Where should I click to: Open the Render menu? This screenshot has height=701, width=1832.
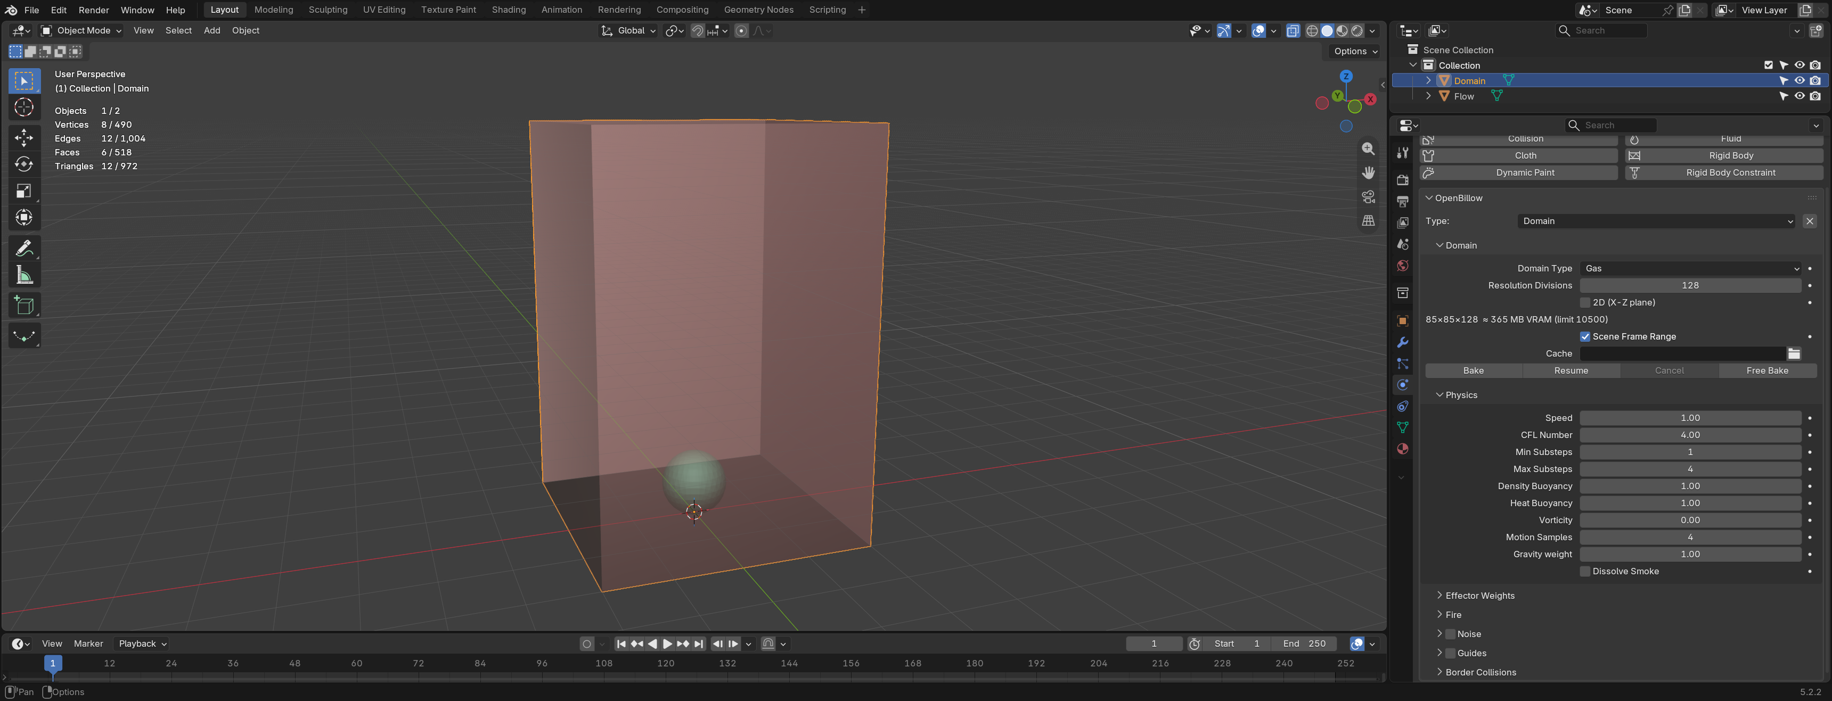[94, 10]
